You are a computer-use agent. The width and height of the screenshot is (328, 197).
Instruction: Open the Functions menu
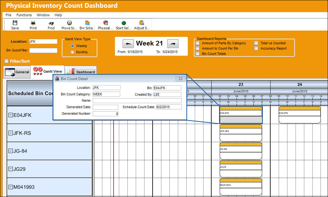(x=24, y=15)
